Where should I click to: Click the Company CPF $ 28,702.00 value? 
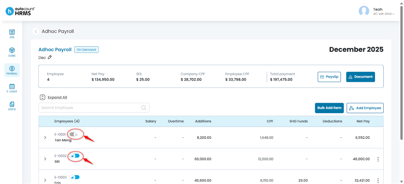(191, 80)
